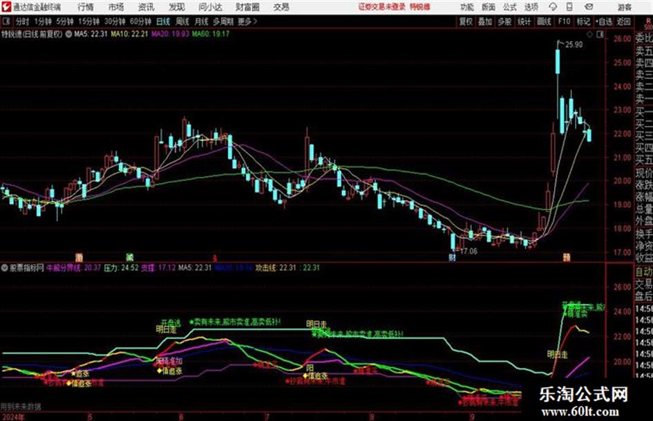
Task: Toggle the right panel icon above price axis
Action: [x=600, y=35]
